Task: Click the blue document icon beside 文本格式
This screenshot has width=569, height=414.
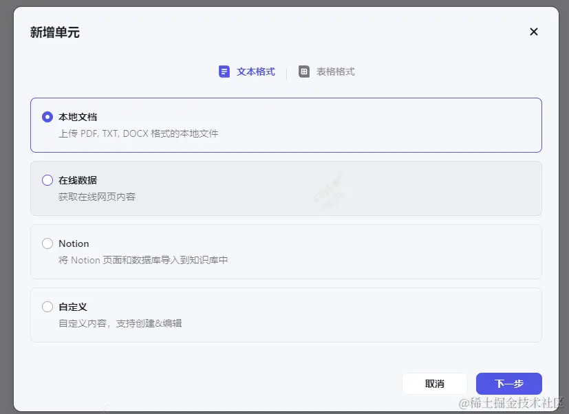Action: [x=224, y=71]
